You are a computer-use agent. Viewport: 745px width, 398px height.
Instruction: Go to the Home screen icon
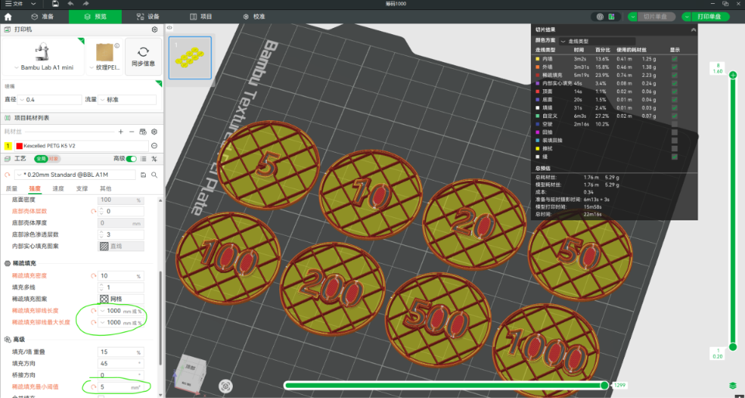tap(8, 16)
